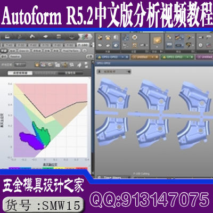
Task: Click the white rocket-like result icon
Action: [79, 64]
